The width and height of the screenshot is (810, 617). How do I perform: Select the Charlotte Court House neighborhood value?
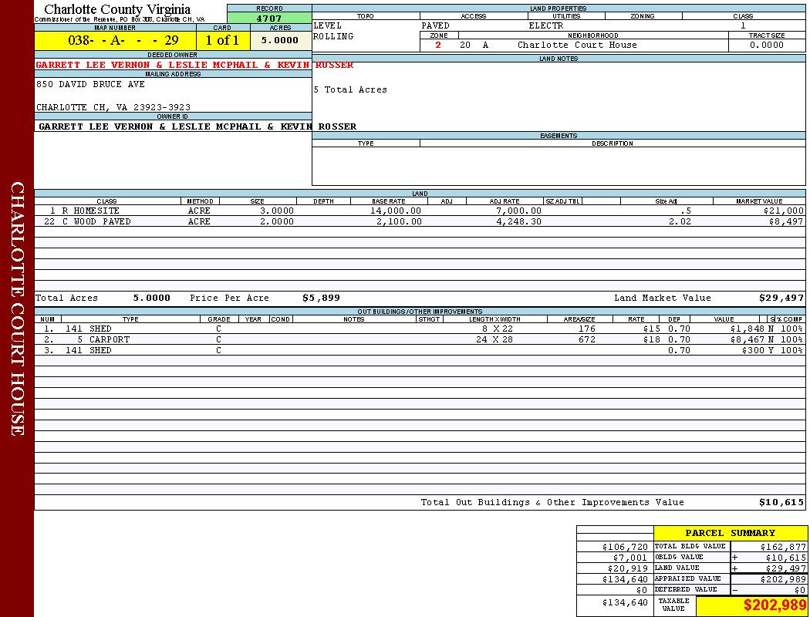[x=577, y=46]
